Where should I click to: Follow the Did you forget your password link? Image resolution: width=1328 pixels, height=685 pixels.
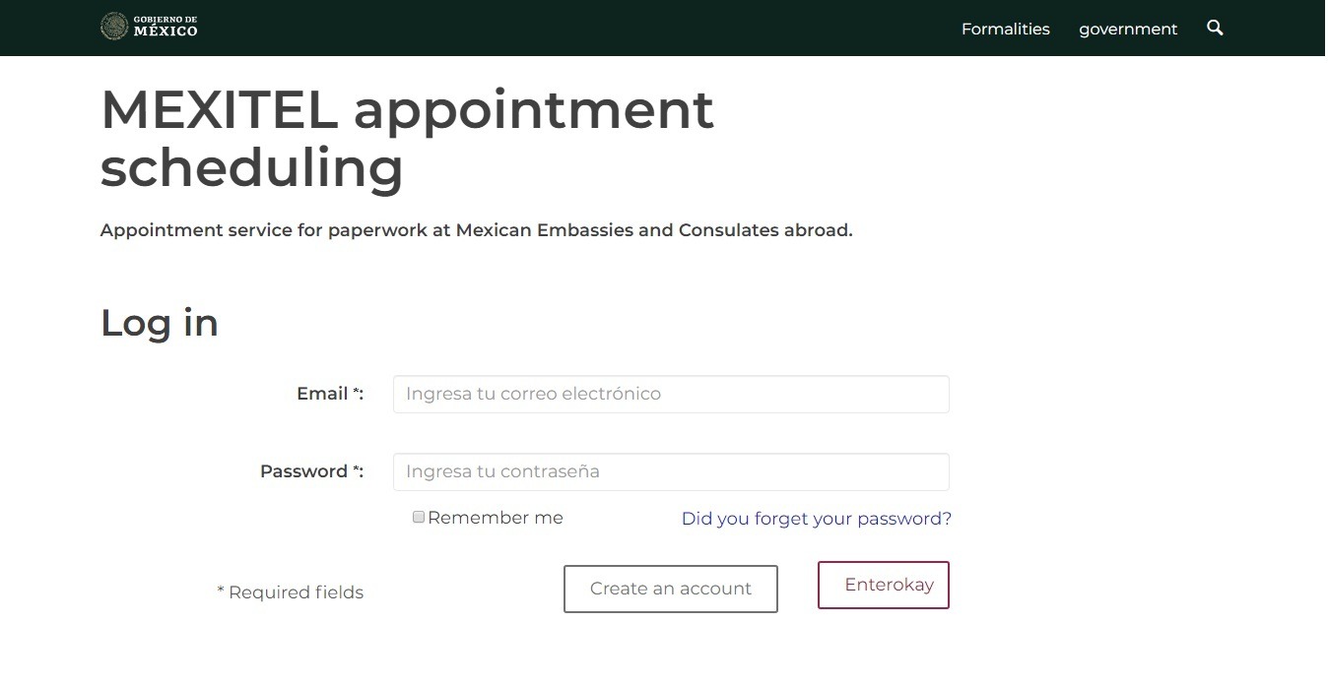pos(817,519)
